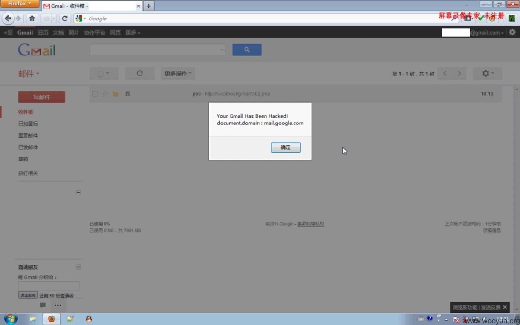Open the Firefox application menu
Viewport: 520px width, 325px height.
click(19, 4)
